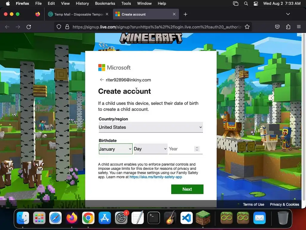Click the screen mirroring icon in the menu bar
This screenshot has height=230, width=306.
[235, 4]
